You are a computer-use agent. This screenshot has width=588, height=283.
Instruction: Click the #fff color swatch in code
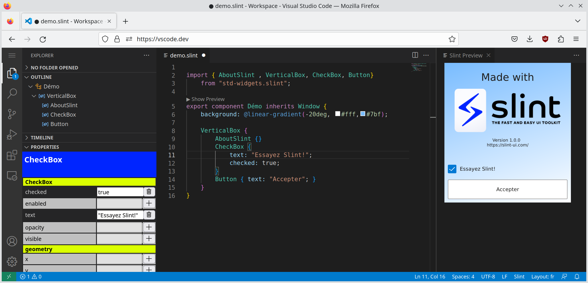click(x=338, y=114)
